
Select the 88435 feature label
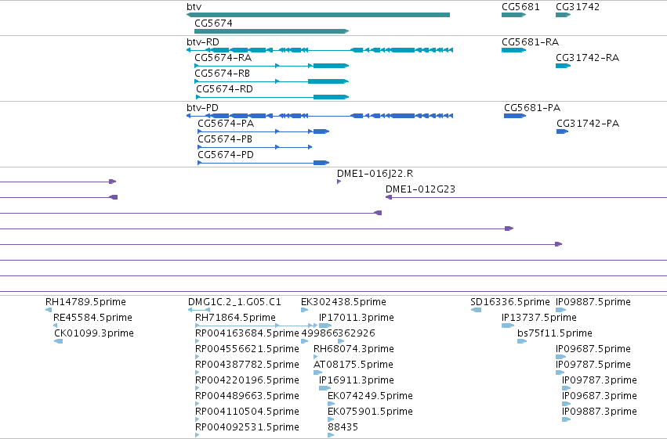(343, 427)
